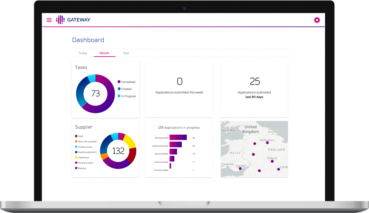
Task: Select the Month tab
Action: click(x=105, y=53)
